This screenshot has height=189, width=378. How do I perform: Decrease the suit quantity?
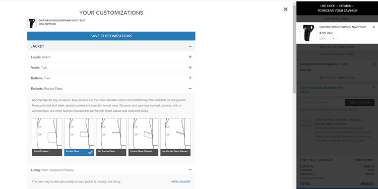(329, 39)
